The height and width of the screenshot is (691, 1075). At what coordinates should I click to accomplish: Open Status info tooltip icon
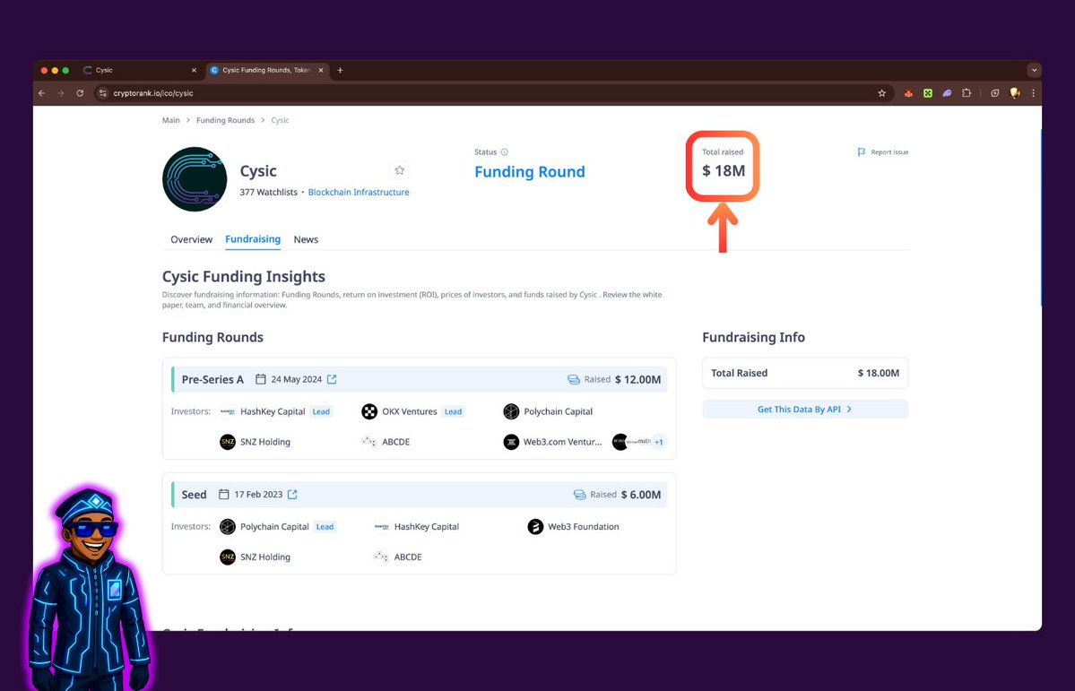point(505,152)
